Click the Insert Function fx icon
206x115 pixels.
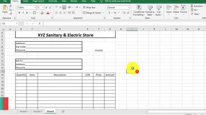[x=39, y=24]
